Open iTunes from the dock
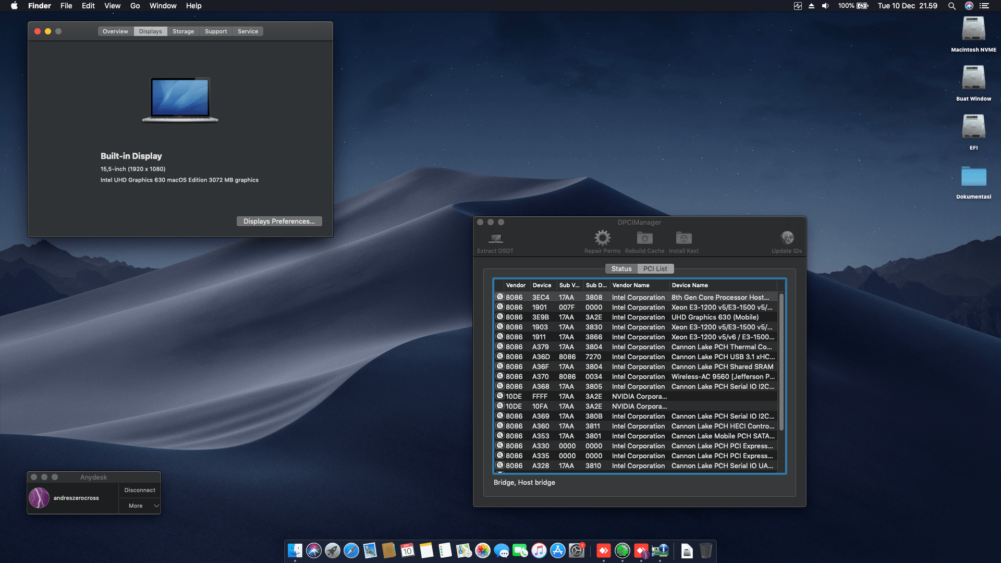The image size is (1001, 563). (x=539, y=550)
